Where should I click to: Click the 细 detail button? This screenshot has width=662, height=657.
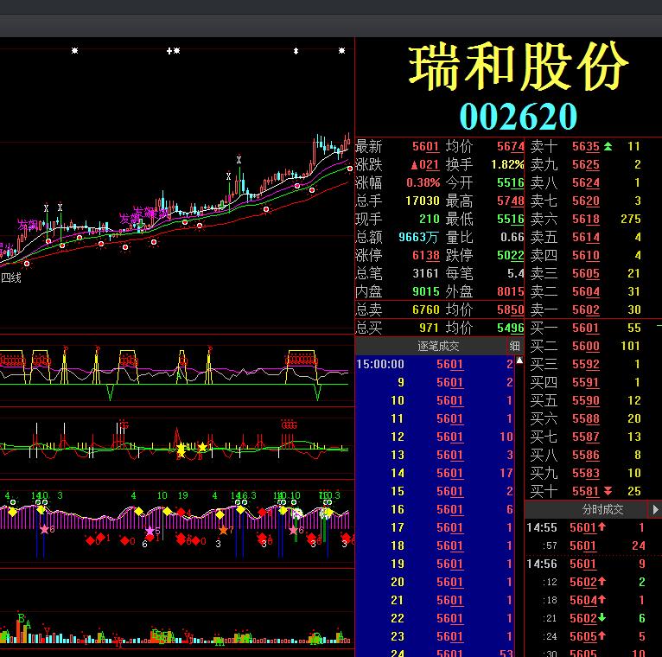[515, 347]
